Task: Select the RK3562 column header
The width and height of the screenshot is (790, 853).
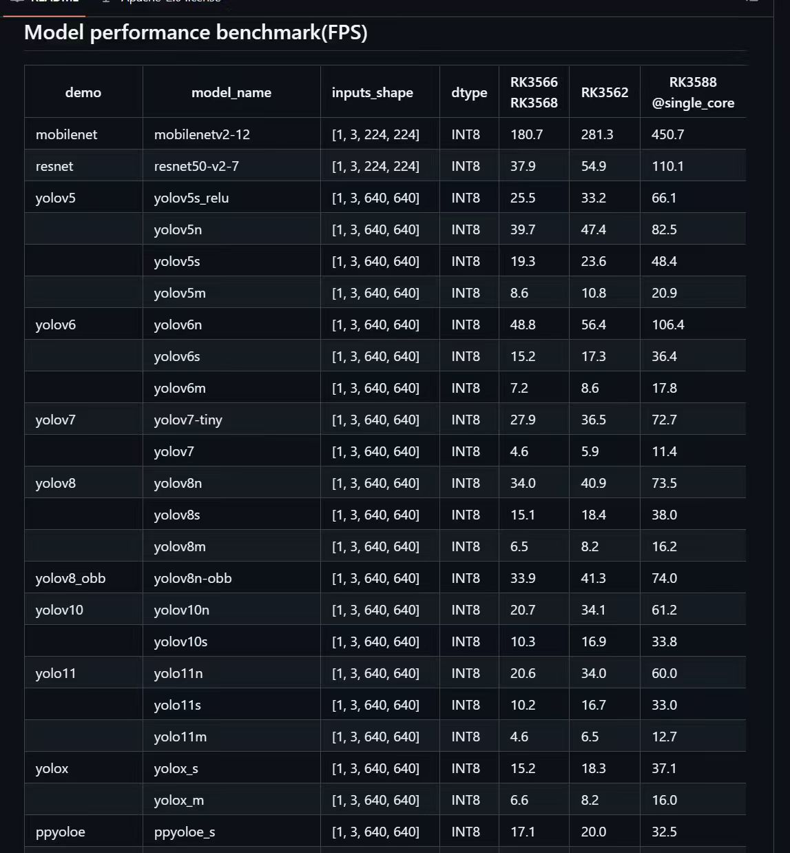Action: pyautogui.click(x=604, y=92)
